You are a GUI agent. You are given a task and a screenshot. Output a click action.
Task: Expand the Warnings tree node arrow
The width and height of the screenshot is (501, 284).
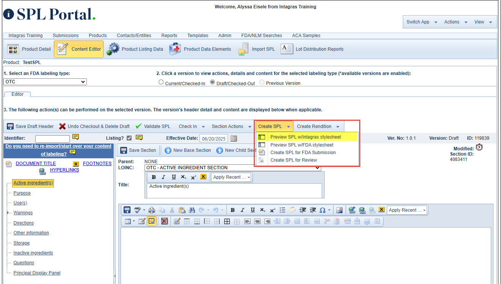pos(8,213)
